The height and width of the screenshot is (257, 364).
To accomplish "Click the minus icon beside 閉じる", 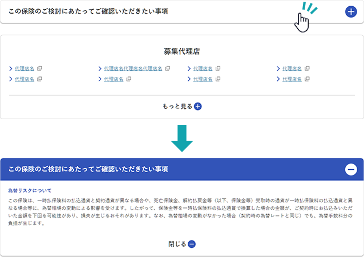I will (192, 244).
